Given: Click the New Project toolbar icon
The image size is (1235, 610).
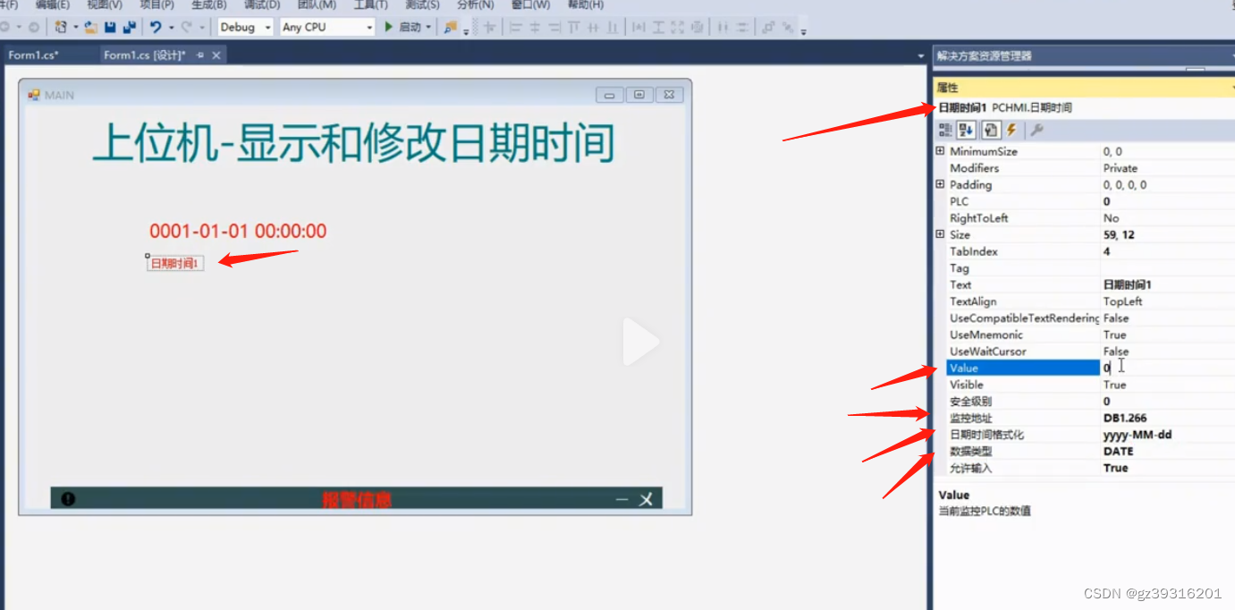Looking at the screenshot, I should (60, 27).
